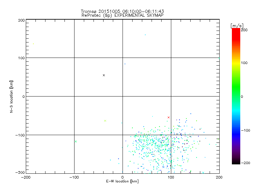The image size is (258, 193).
Task: Click the y-axis tick label '200' at top
Action: coord(21,20)
